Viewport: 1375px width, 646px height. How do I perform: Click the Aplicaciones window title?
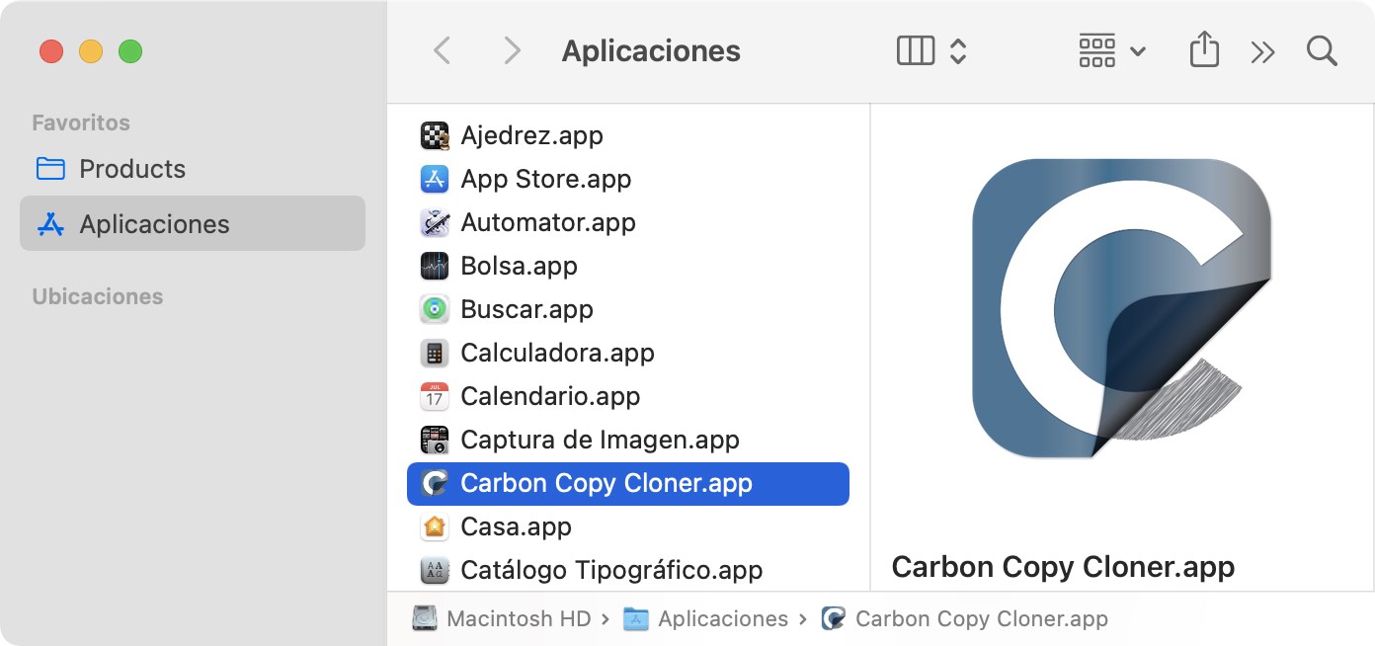(x=651, y=50)
